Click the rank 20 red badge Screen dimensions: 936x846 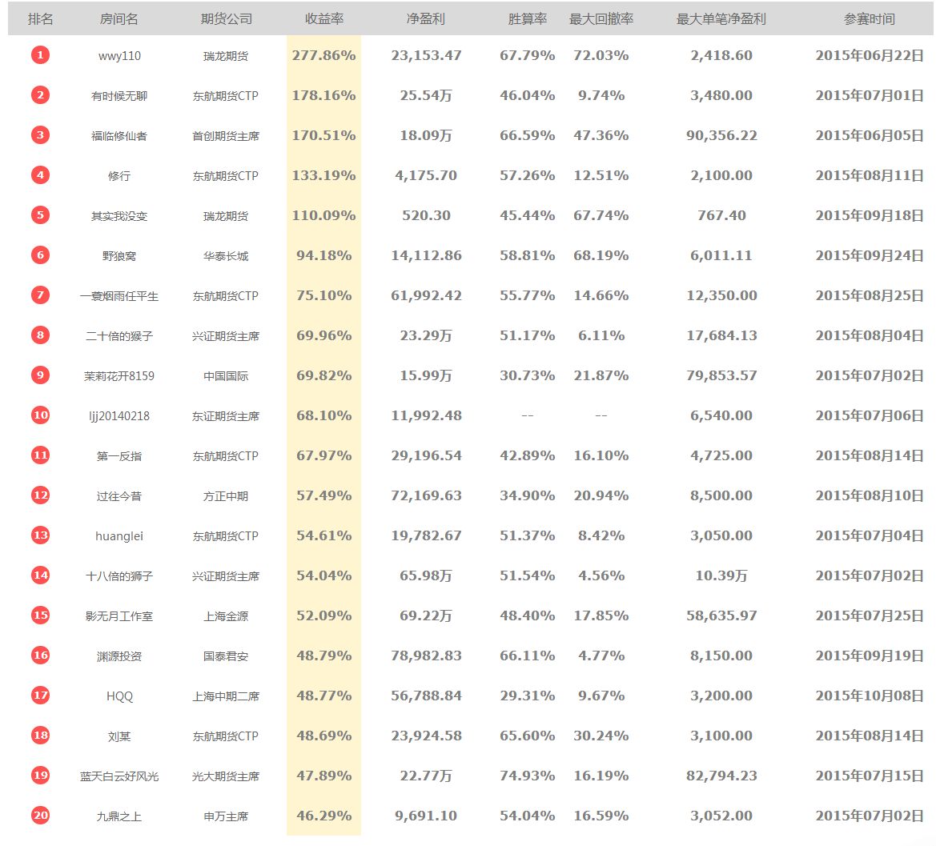[40, 815]
